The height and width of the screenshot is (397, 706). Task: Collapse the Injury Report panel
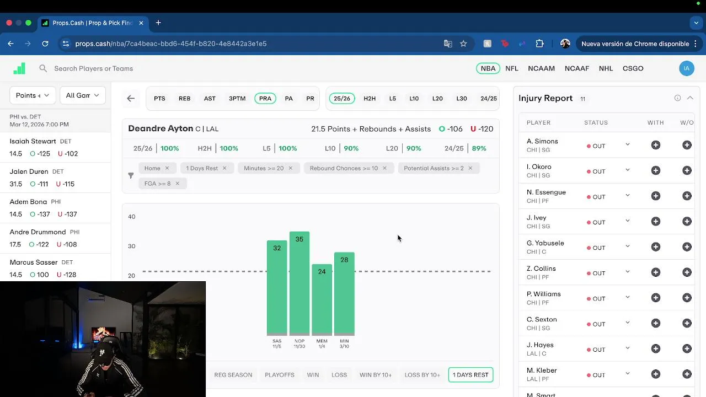690,98
